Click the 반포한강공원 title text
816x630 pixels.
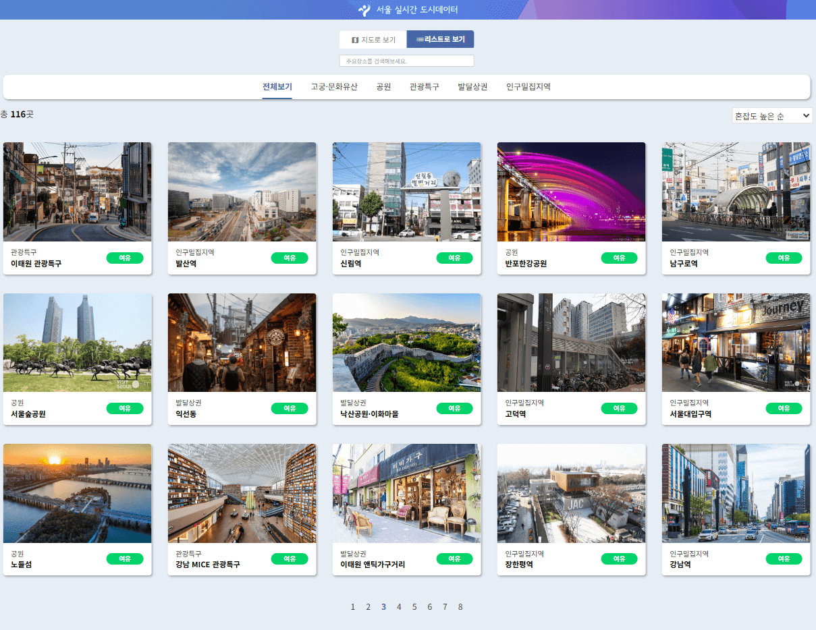point(526,264)
